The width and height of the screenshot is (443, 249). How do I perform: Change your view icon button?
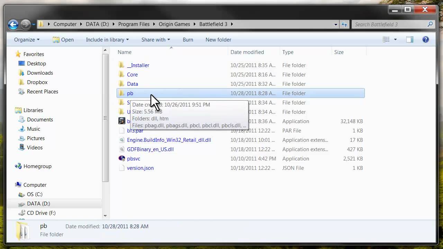(386, 39)
